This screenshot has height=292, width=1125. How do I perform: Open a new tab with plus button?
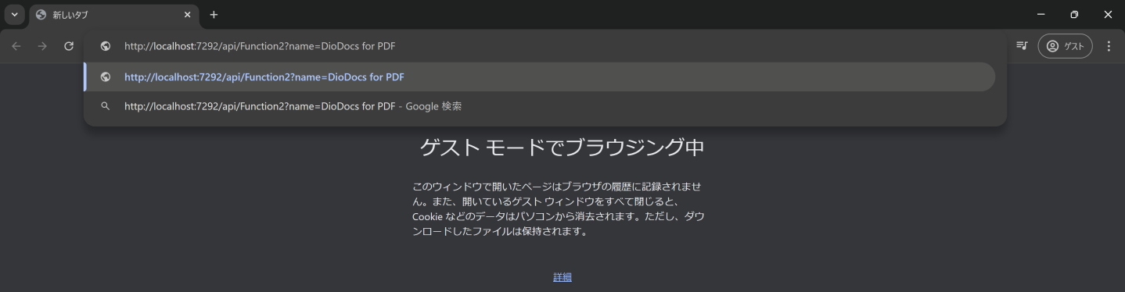[x=214, y=15]
